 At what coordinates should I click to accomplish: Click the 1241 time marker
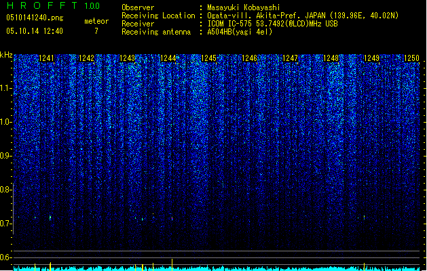[x=47, y=58]
